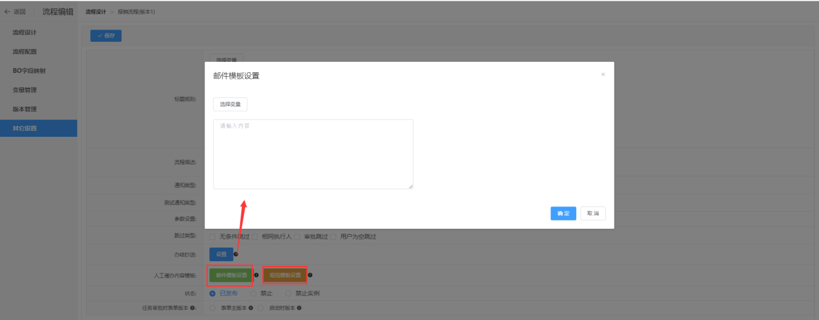Click the 报销流程(版本1) breadcrumb text
The height and width of the screenshot is (320, 819).
coord(136,12)
